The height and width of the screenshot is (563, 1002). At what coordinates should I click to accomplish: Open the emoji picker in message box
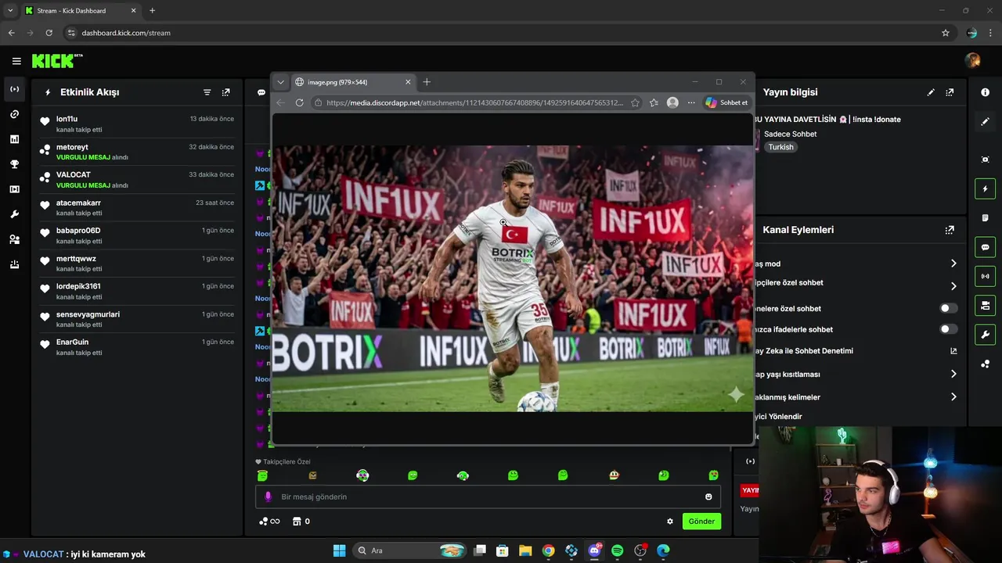708,497
